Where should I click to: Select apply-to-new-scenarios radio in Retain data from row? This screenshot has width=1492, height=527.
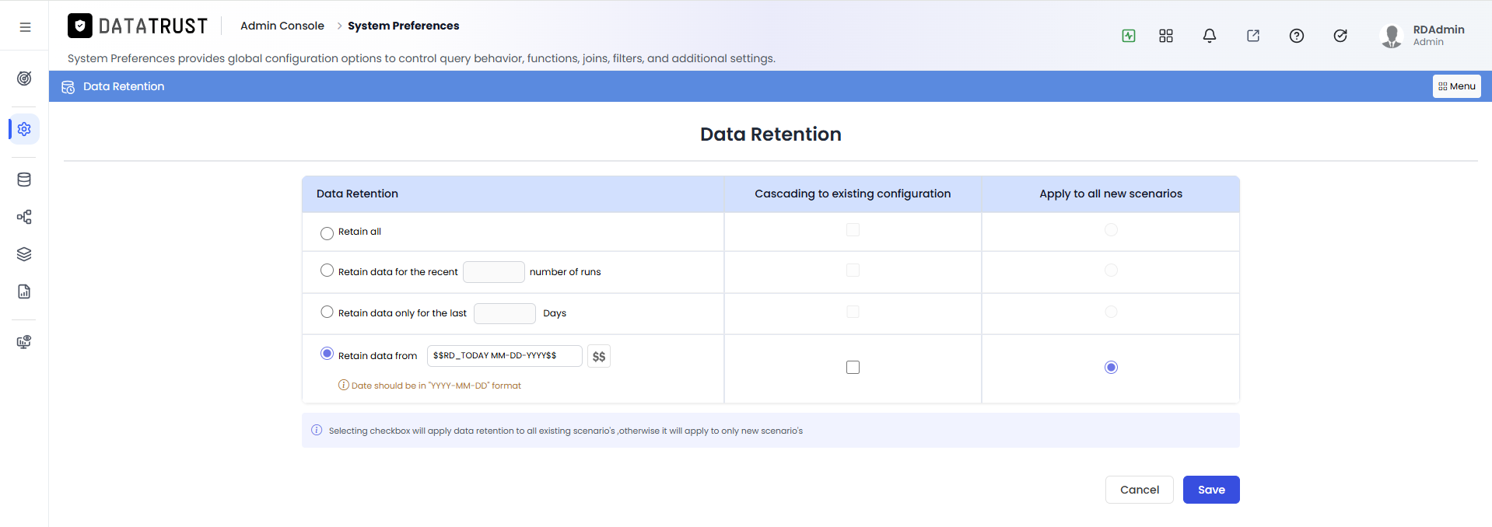click(x=1111, y=367)
